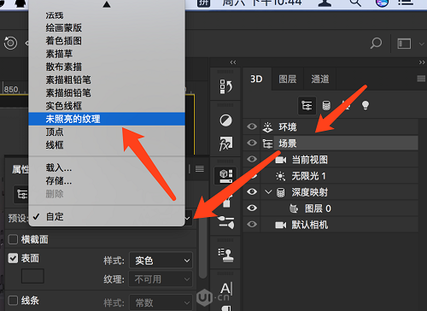Open the Character panel A| icon
Viewport: 427px width, 311px height.
pyautogui.click(x=226, y=289)
